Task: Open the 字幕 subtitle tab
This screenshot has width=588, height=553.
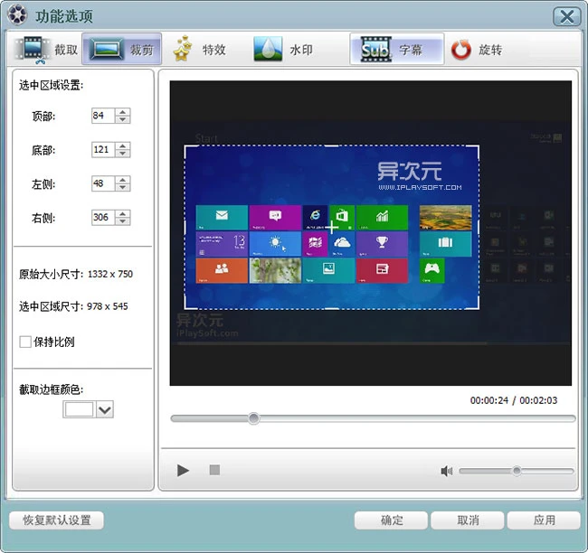Action: click(396, 50)
